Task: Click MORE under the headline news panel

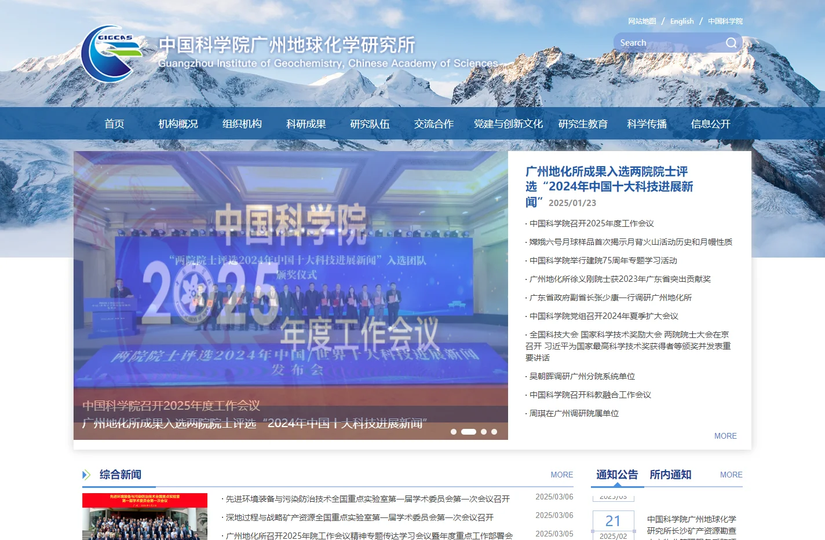Action: pos(725,436)
